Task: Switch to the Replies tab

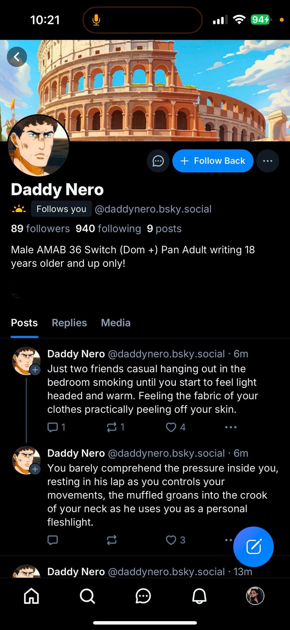Action: point(69,323)
